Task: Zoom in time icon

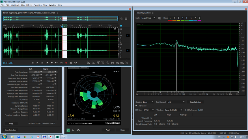Action: pyautogui.click(x=98, y=63)
